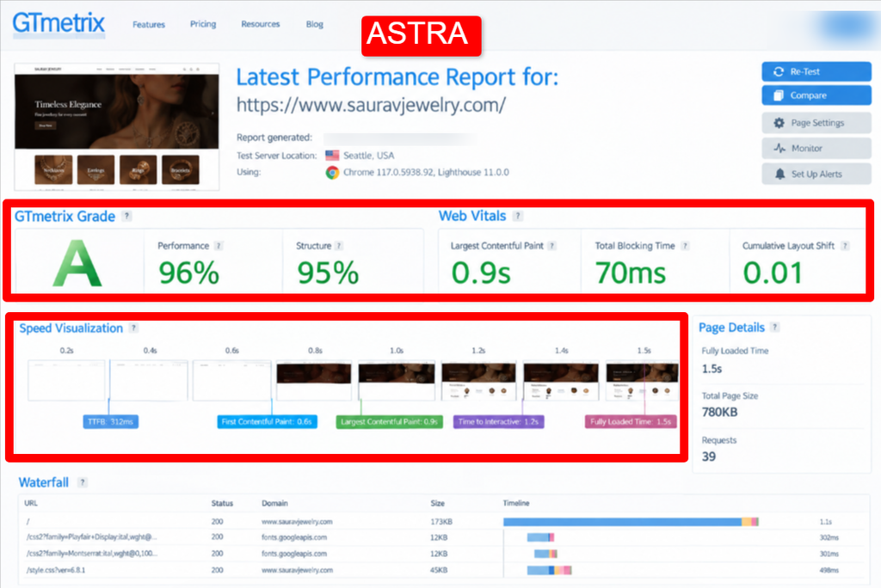Click the Monitor button
881x588 pixels.
coord(816,148)
